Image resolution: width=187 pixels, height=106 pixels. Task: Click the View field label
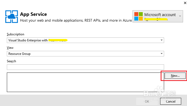click(10, 48)
